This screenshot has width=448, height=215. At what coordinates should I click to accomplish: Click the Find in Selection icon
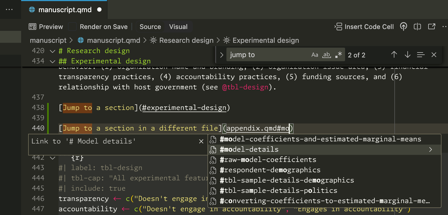pos(421,55)
